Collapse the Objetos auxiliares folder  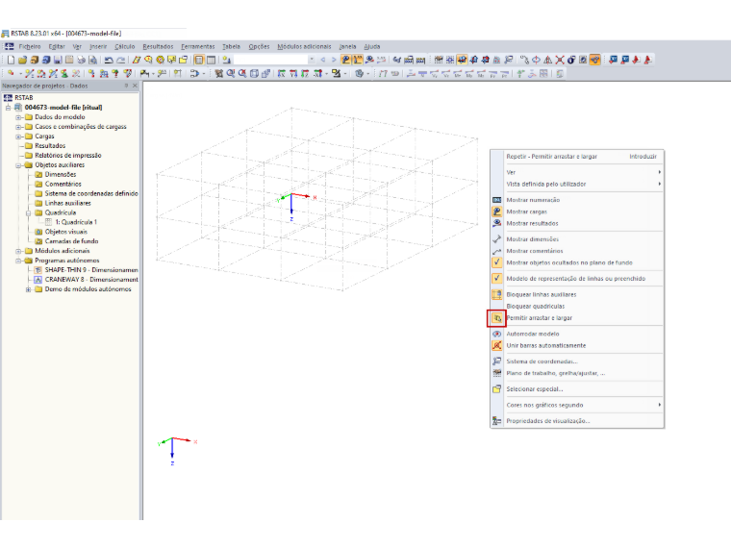(18, 165)
